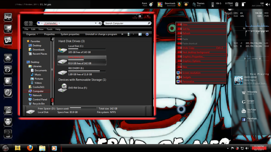Open the folder icon on taskbar
The image size is (271, 152).
click(x=42, y=148)
